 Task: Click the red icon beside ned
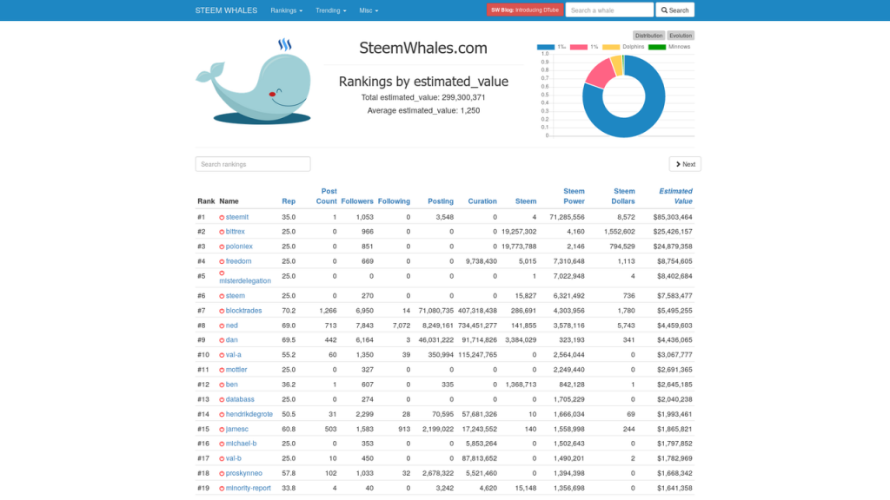tap(222, 326)
